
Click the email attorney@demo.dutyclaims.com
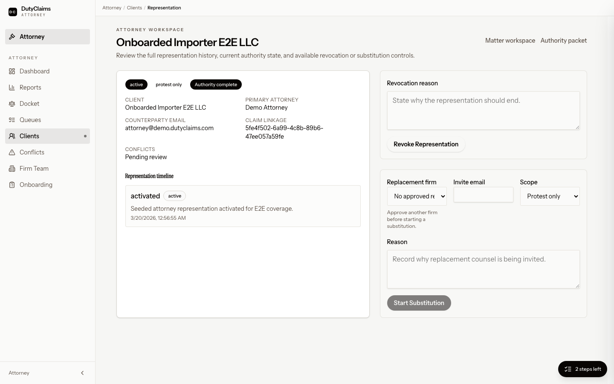169,128
